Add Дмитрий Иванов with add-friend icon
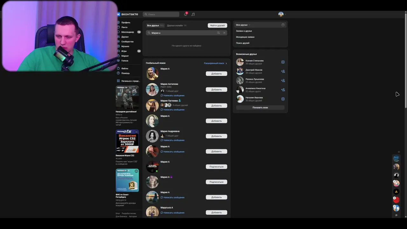 point(283,71)
